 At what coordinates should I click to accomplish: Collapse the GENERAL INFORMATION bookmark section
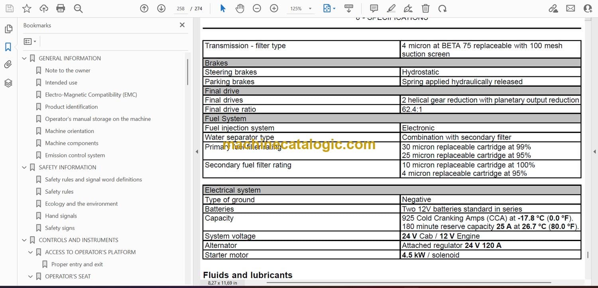coord(24,58)
